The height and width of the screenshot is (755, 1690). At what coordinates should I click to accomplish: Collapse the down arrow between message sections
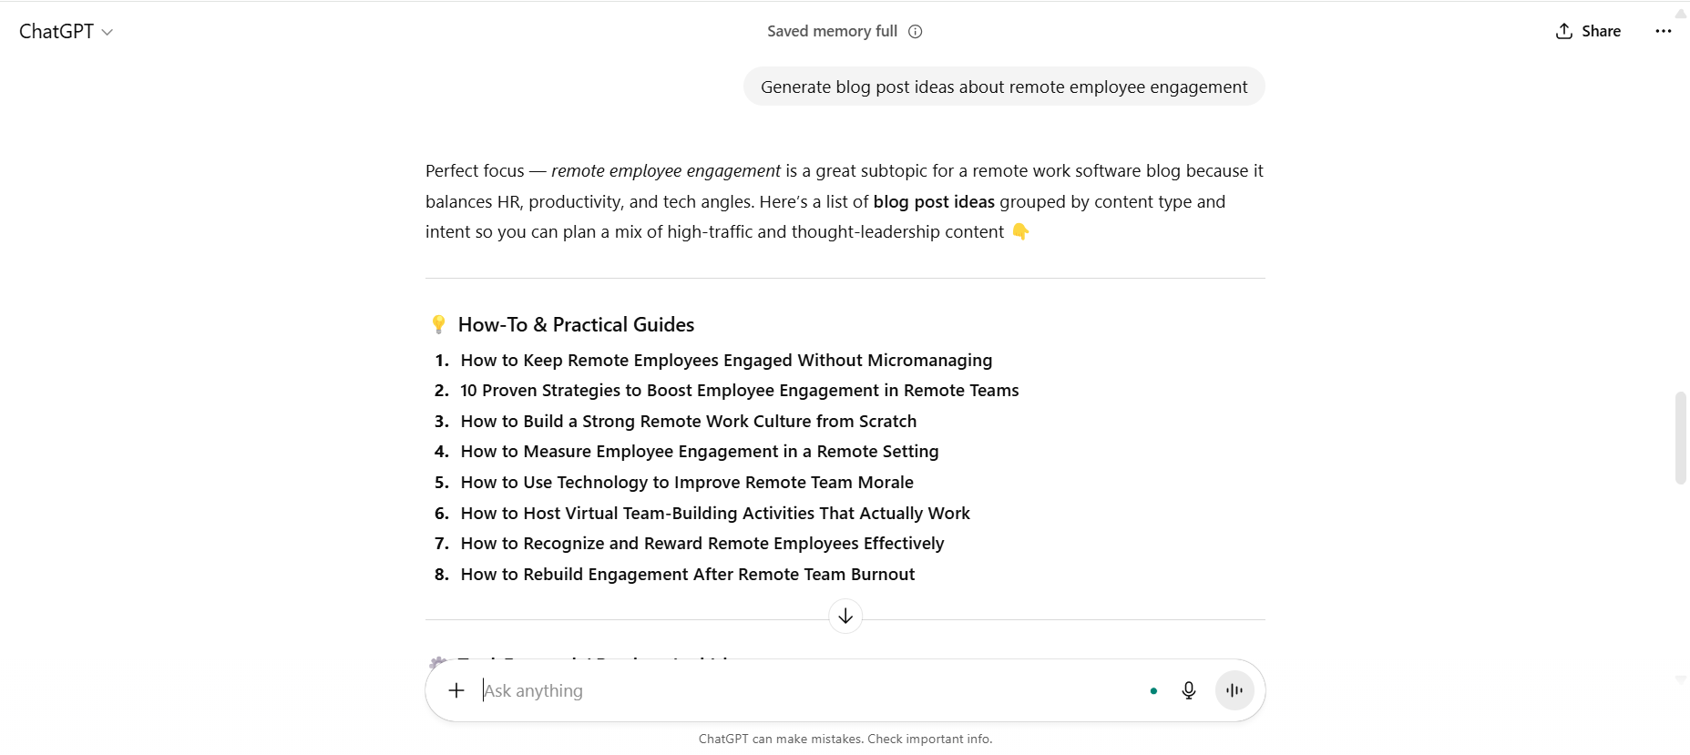[x=845, y=616]
